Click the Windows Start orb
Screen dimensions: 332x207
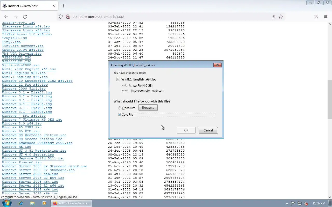click(7, 203)
